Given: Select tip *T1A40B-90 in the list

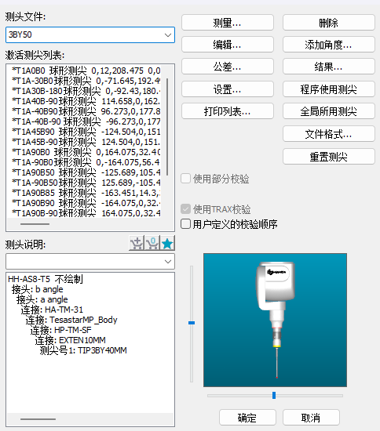Looking at the screenshot, I should pyautogui.click(x=86, y=101).
